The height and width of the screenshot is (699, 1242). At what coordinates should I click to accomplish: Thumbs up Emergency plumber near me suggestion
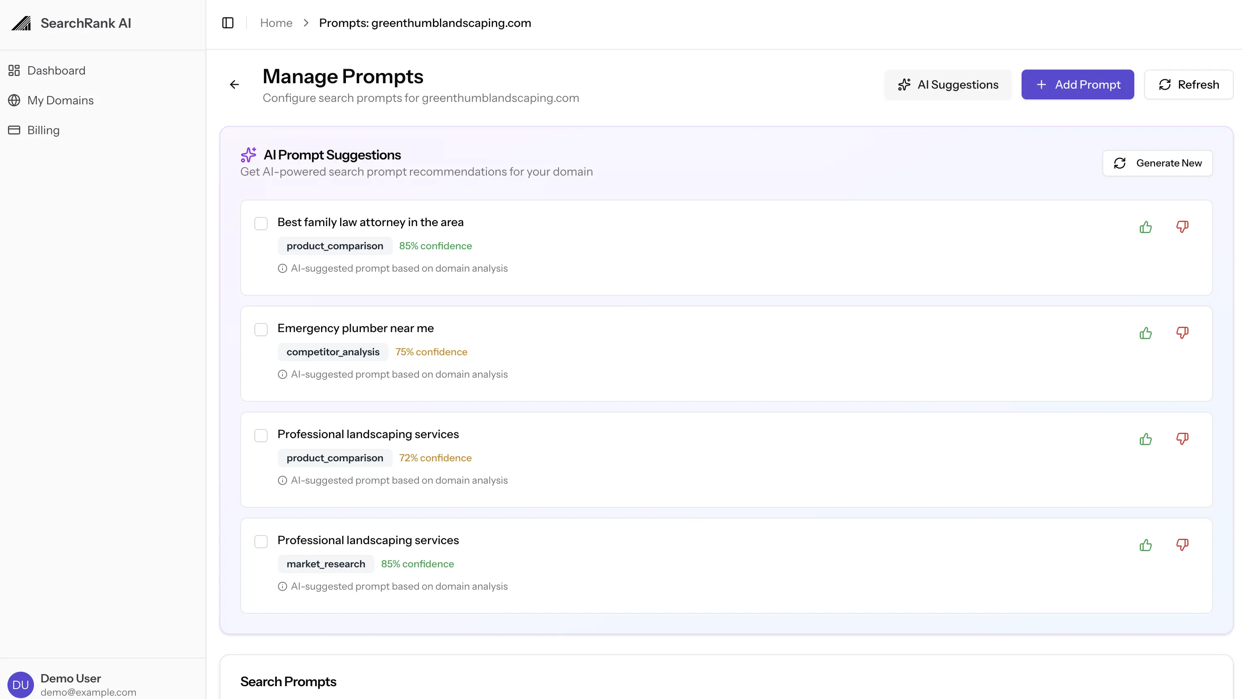tap(1145, 333)
